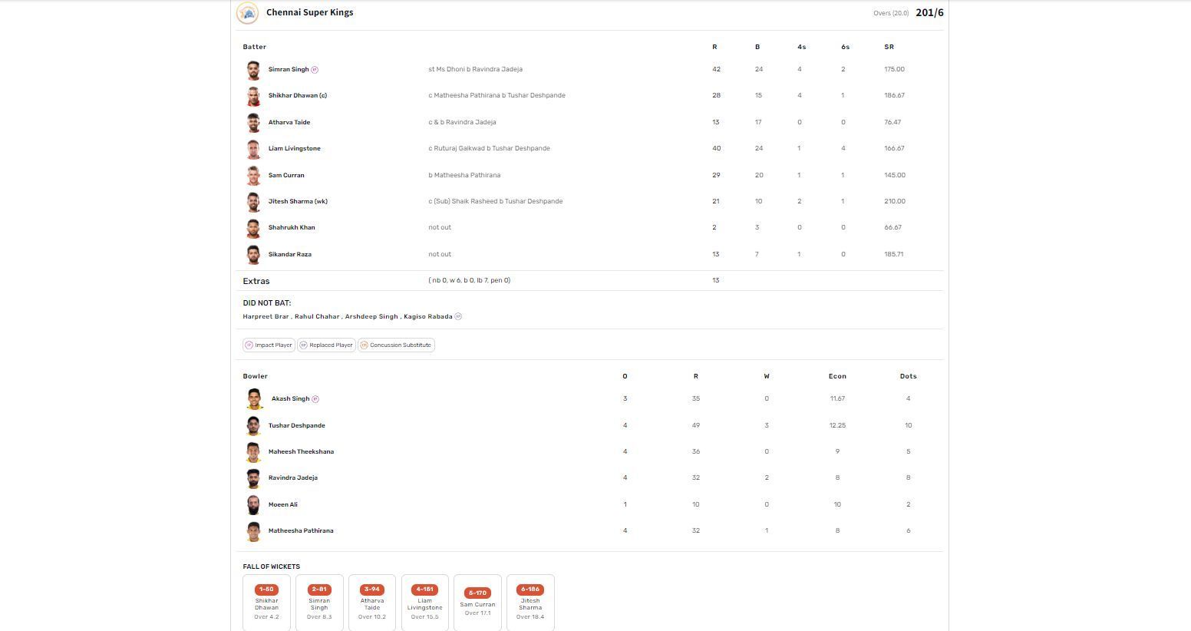Open Shahrukh Khan's player avatar
This screenshot has width=1191, height=631.
(253, 228)
